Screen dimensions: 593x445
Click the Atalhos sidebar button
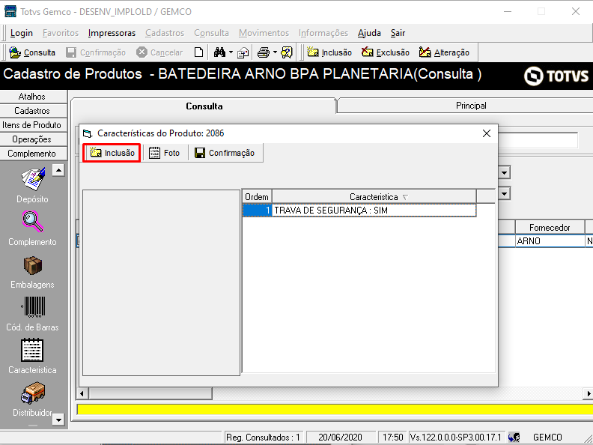click(x=32, y=97)
